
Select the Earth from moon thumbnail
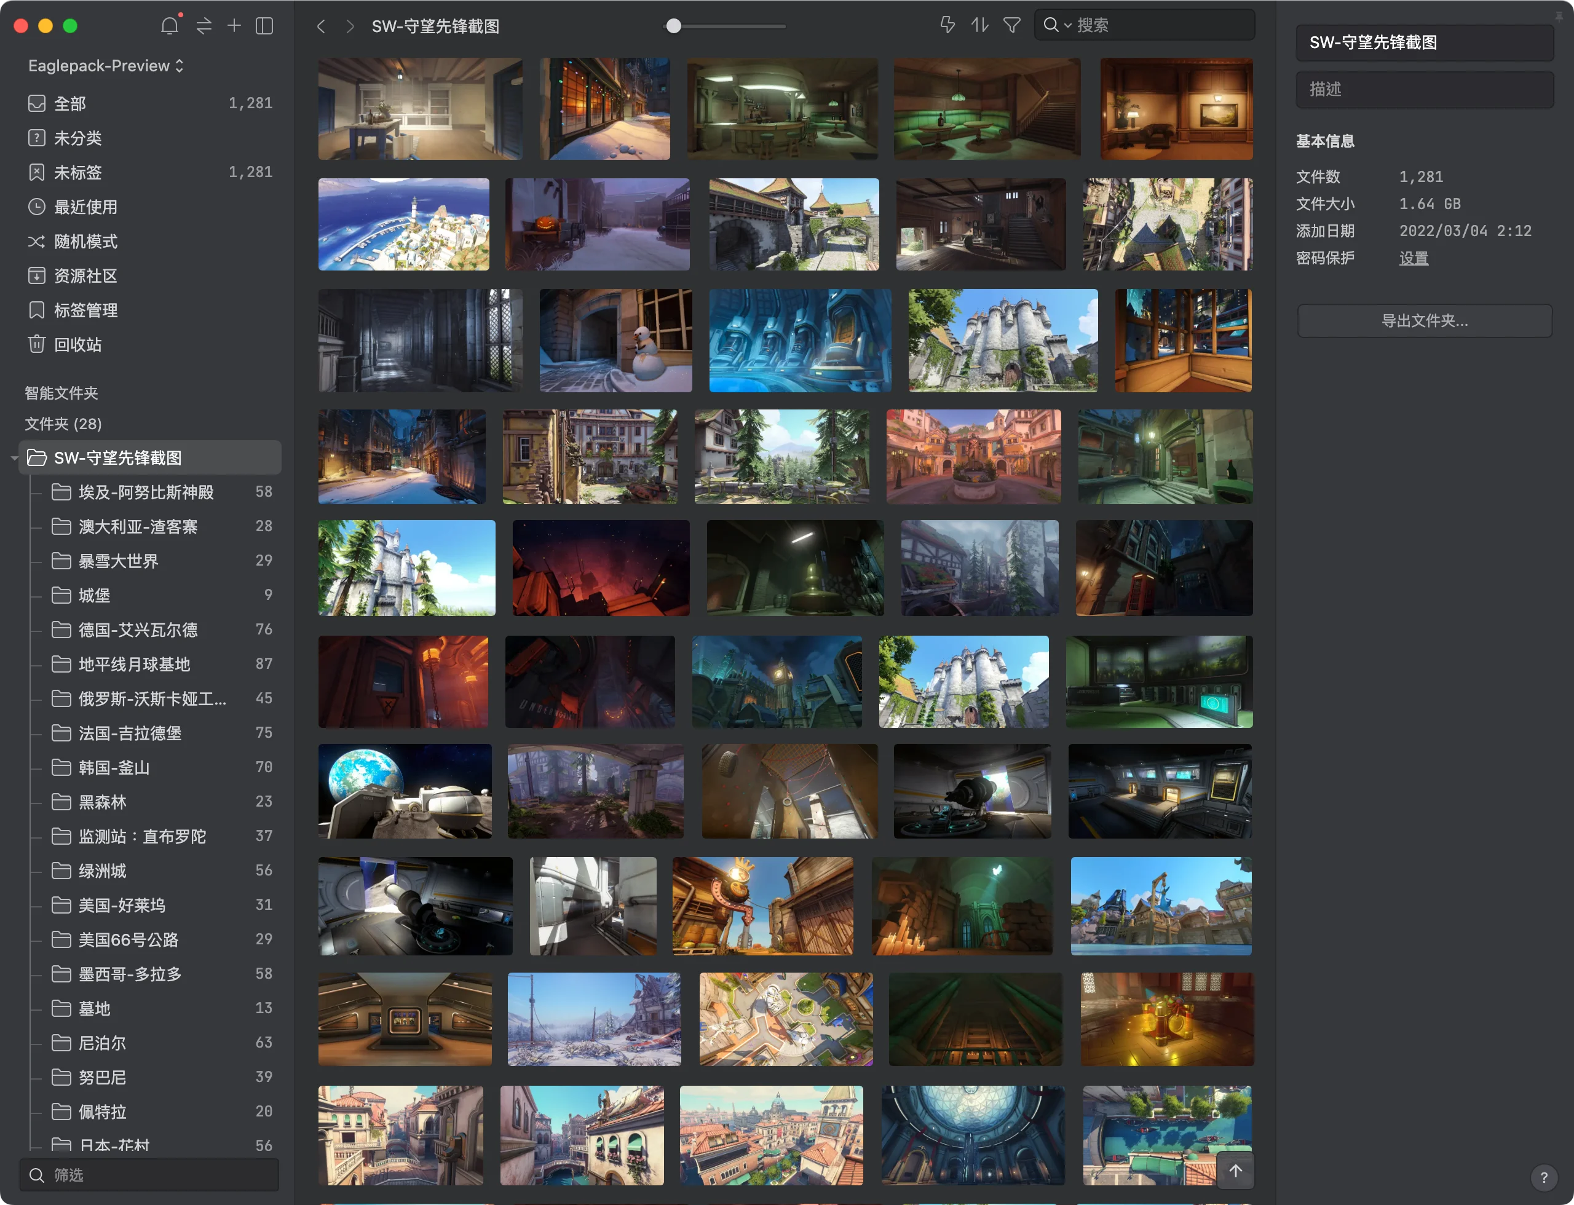point(405,791)
